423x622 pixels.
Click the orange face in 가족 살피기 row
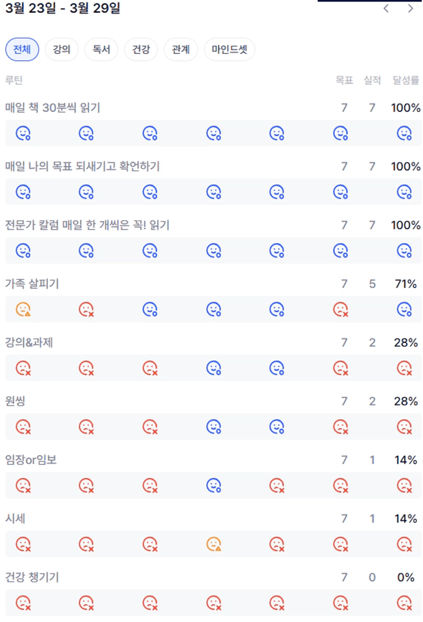pos(23,309)
